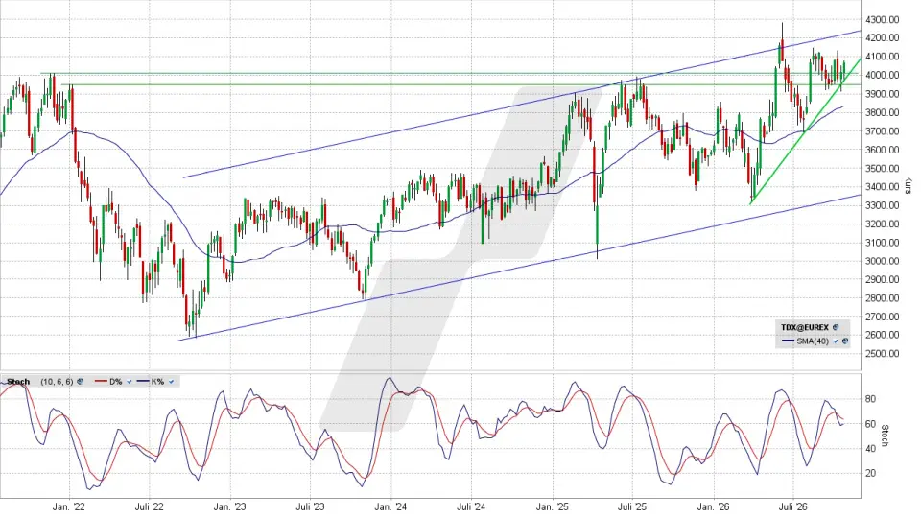Click the (10, 6, 6) parameter text
This screenshot has width=921, height=518.
point(57,382)
